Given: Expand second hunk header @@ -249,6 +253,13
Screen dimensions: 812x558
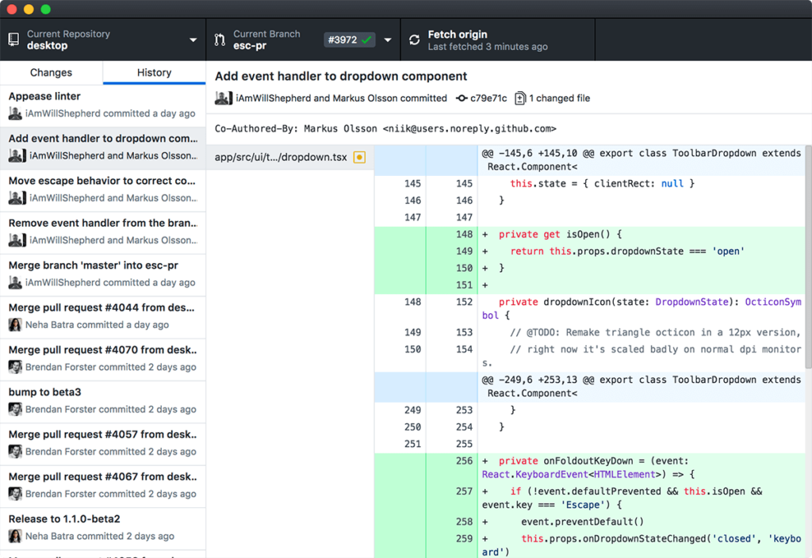Looking at the screenshot, I should 590,387.
